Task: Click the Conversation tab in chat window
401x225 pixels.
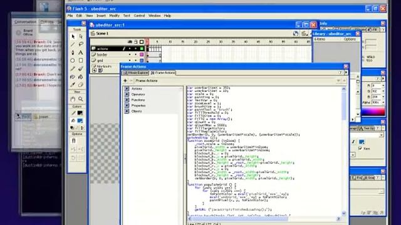Action: (x=25, y=22)
